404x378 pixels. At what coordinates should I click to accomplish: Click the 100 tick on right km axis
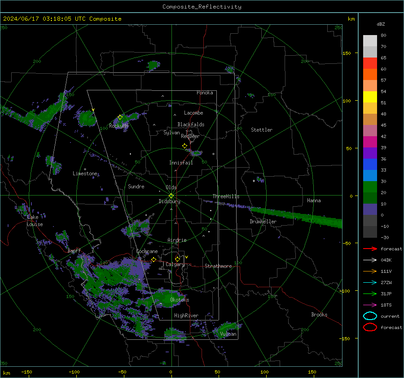click(347, 101)
